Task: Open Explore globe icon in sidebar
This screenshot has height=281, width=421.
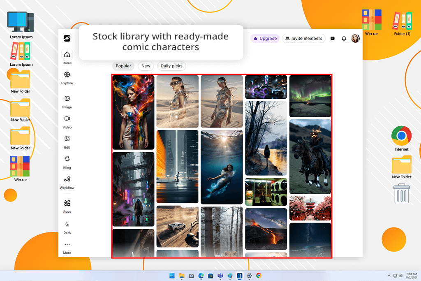Action: click(x=67, y=74)
